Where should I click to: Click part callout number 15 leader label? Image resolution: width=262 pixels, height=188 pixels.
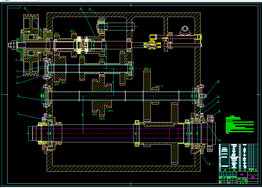click(x=81, y=8)
